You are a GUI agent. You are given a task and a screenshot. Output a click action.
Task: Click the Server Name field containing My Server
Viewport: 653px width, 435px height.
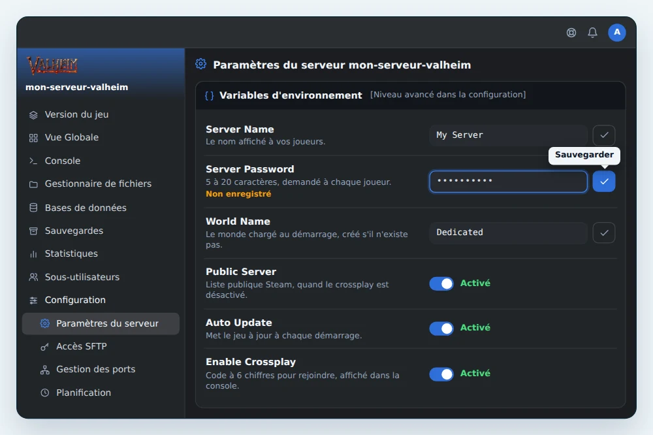click(508, 135)
